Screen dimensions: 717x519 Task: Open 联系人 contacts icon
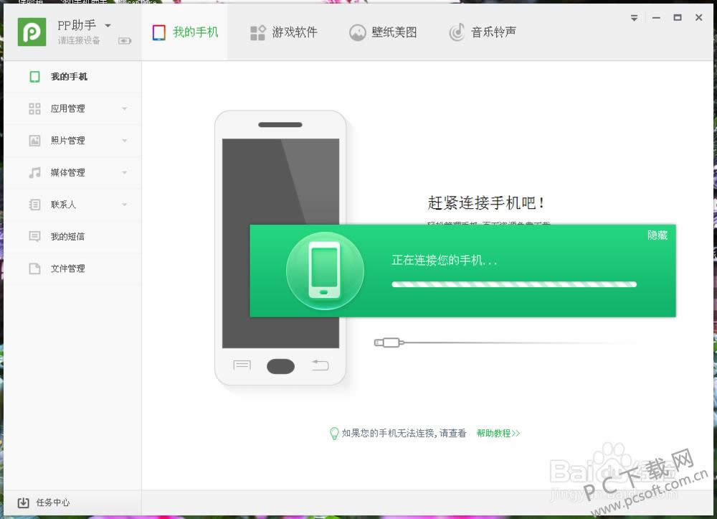(x=34, y=204)
